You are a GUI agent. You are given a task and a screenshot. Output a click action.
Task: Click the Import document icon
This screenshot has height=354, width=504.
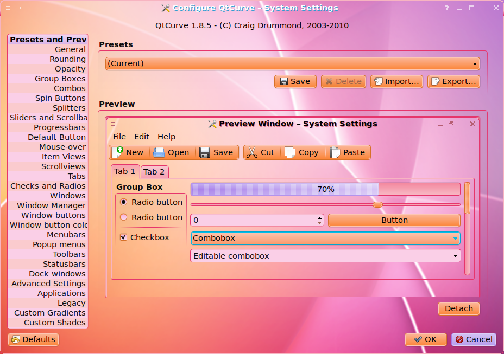379,81
